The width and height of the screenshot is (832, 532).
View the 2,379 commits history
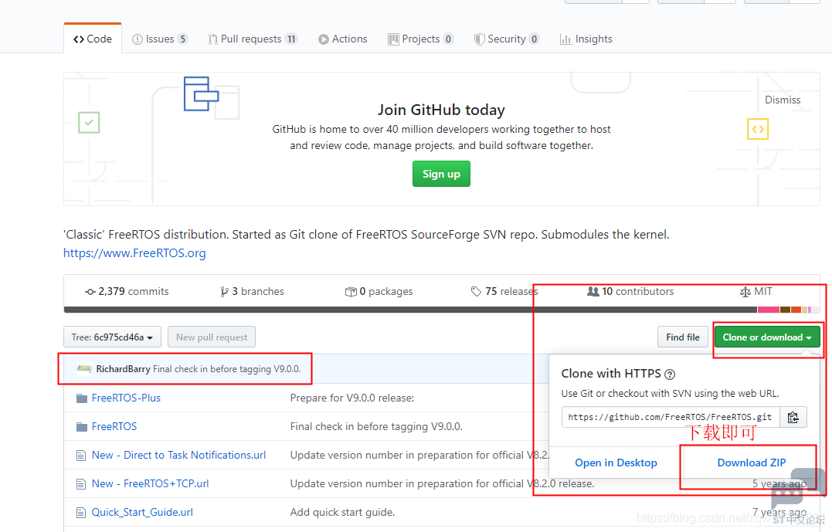(x=127, y=291)
